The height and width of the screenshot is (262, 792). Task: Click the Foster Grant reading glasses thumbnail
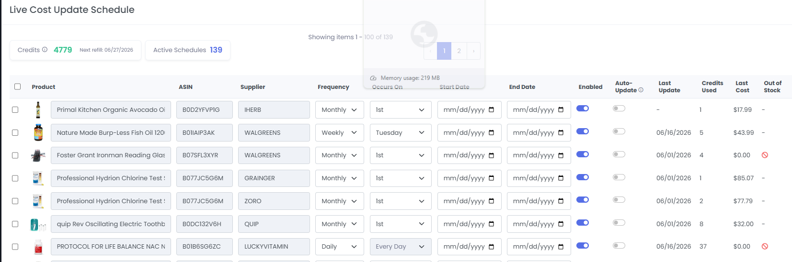[x=38, y=155]
